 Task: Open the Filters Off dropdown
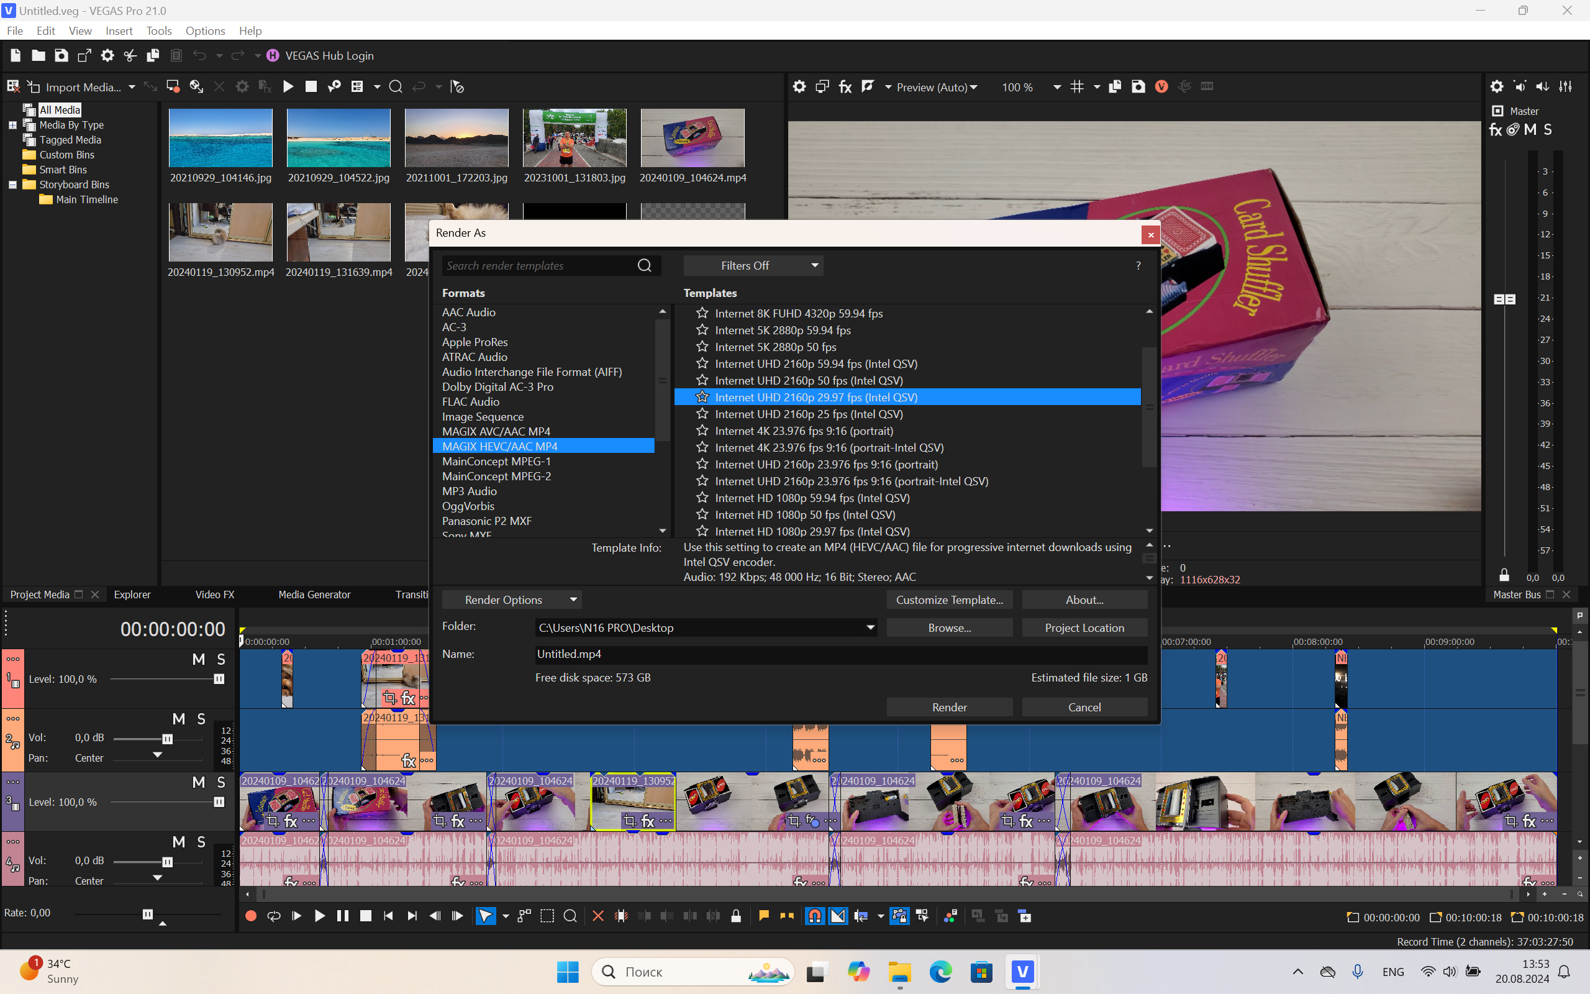[x=753, y=266]
